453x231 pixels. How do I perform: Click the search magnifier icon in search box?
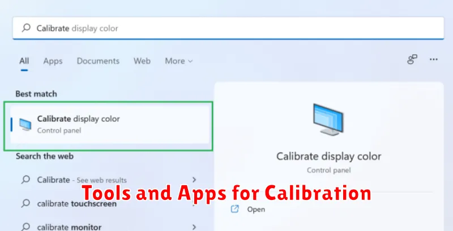click(x=26, y=28)
